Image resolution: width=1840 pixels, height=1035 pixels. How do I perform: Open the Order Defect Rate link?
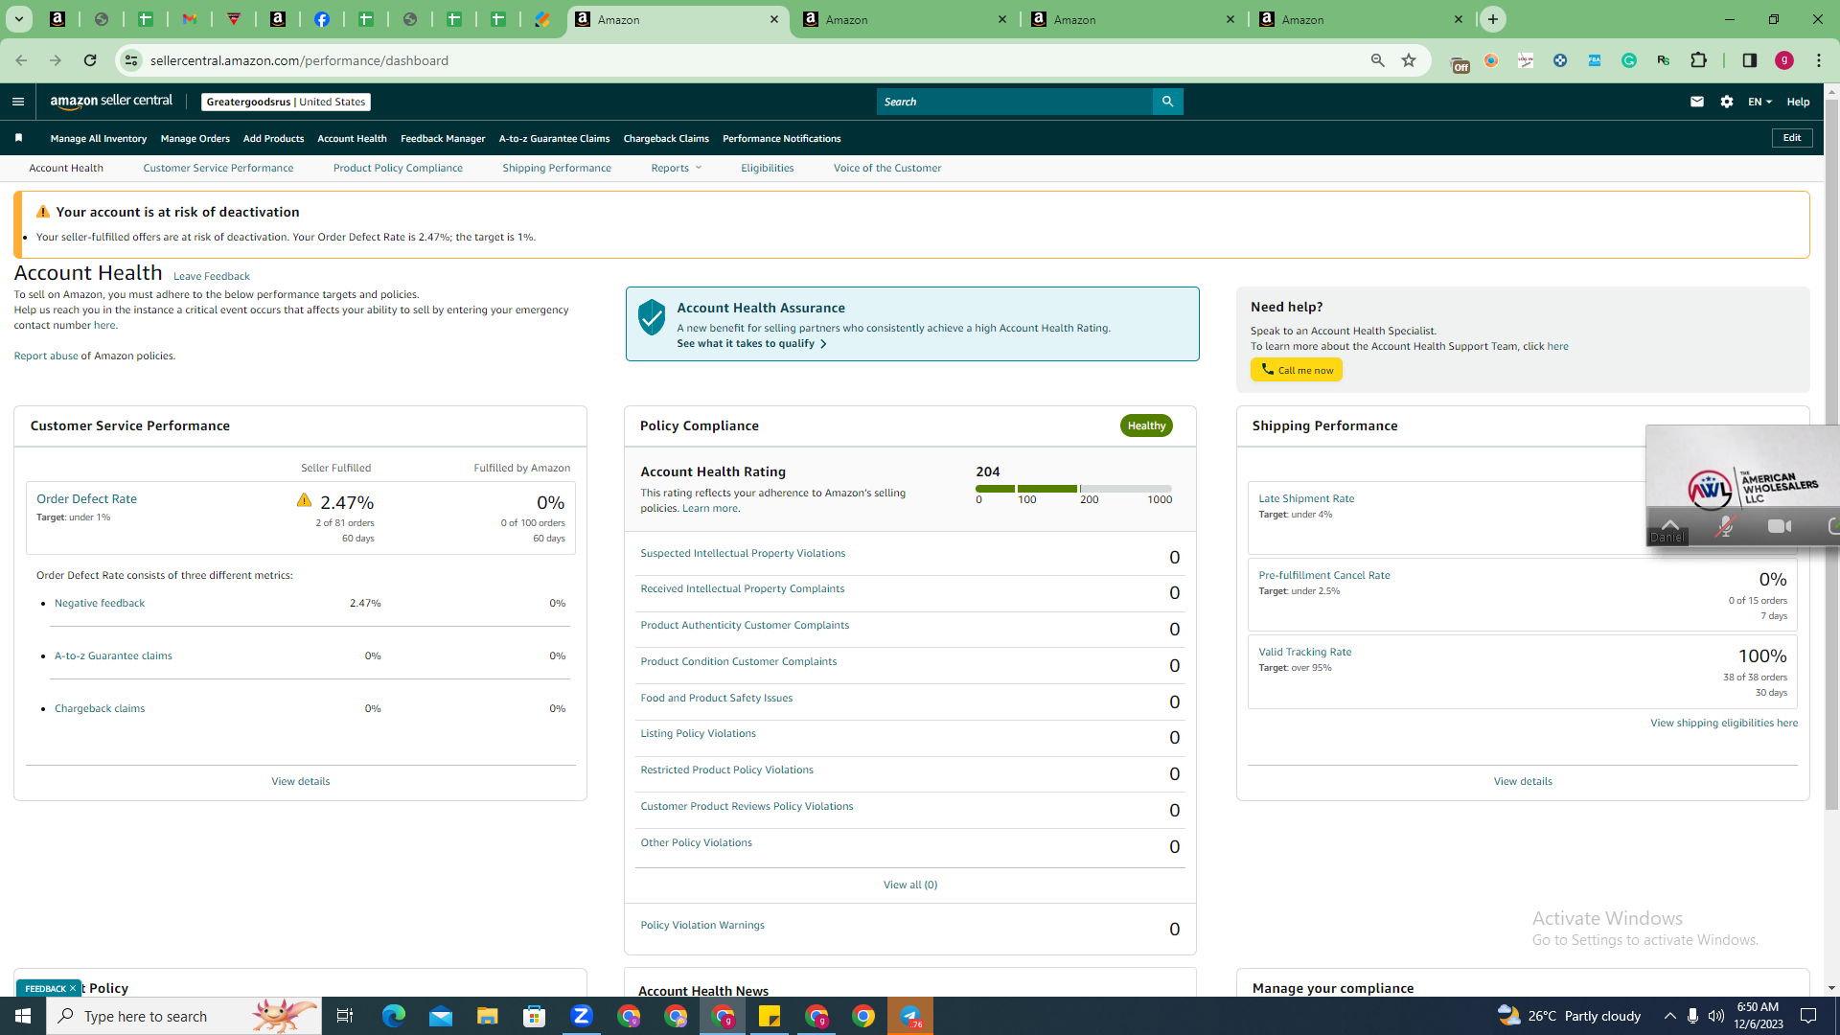[x=86, y=498]
